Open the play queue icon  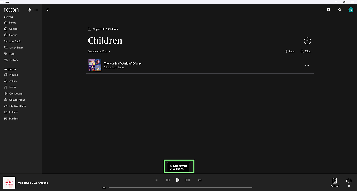click(x=200, y=180)
